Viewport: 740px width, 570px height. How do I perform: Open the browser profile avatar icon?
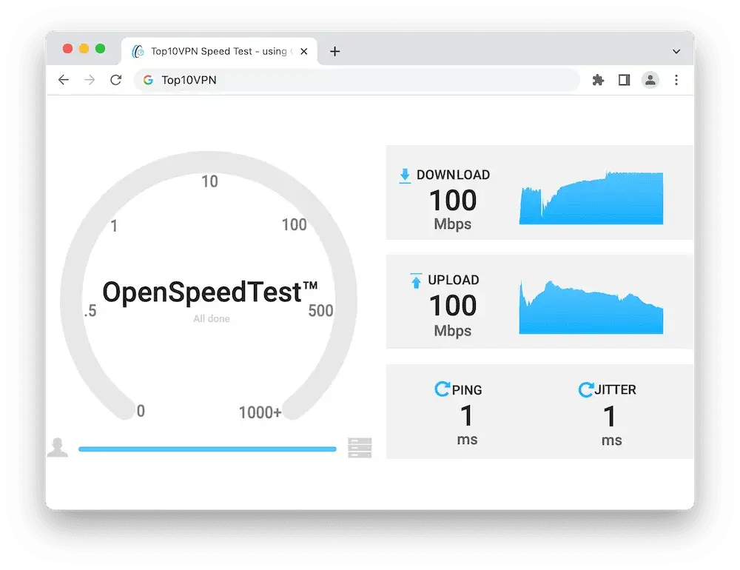pyautogui.click(x=650, y=80)
